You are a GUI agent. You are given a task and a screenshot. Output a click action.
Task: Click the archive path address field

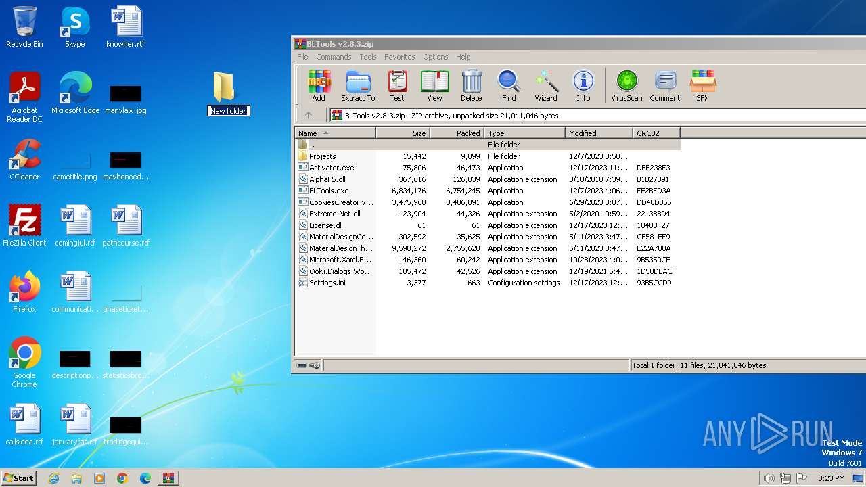(597, 116)
